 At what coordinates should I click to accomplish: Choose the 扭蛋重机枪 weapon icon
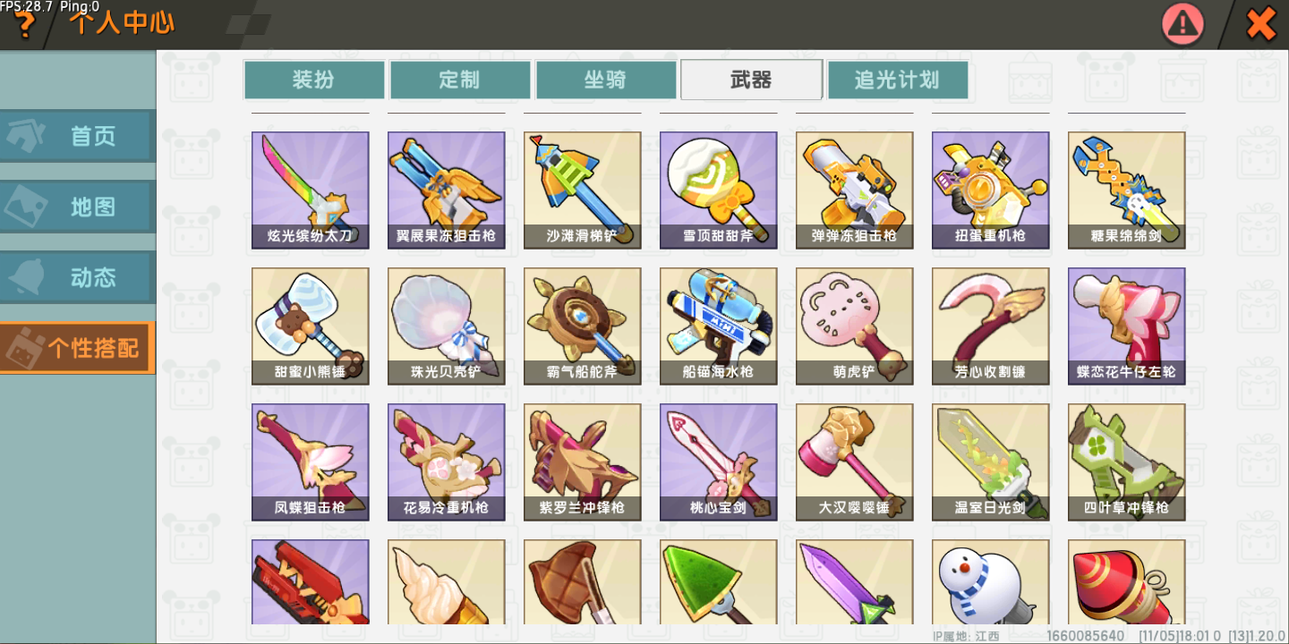[x=990, y=191]
